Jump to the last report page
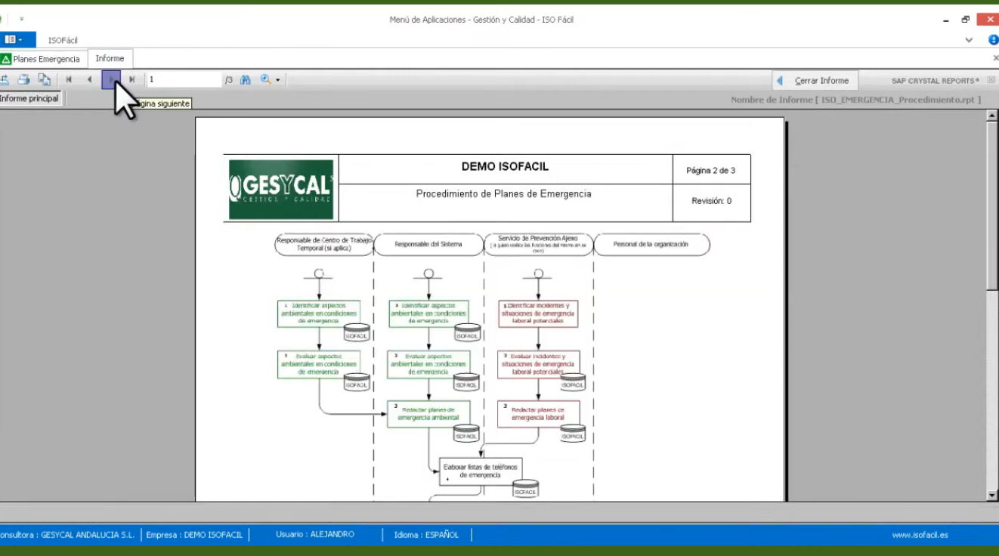This screenshot has width=999, height=556. (x=132, y=79)
